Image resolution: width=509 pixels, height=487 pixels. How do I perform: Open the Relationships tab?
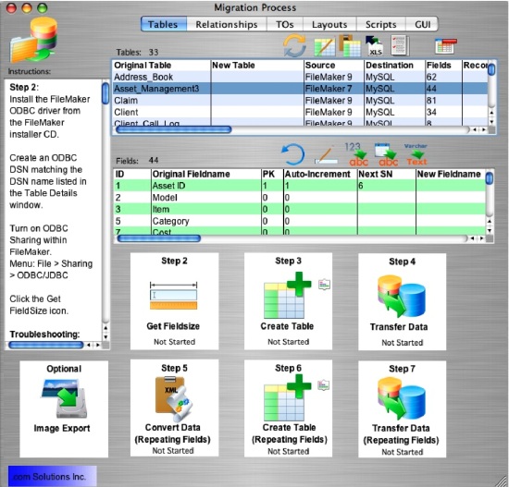click(227, 24)
